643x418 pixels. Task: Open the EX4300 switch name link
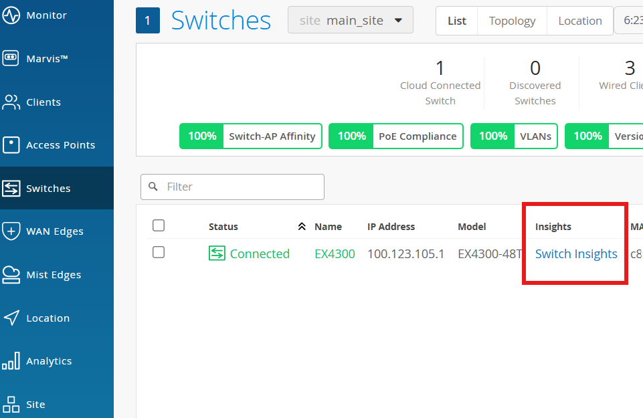335,253
